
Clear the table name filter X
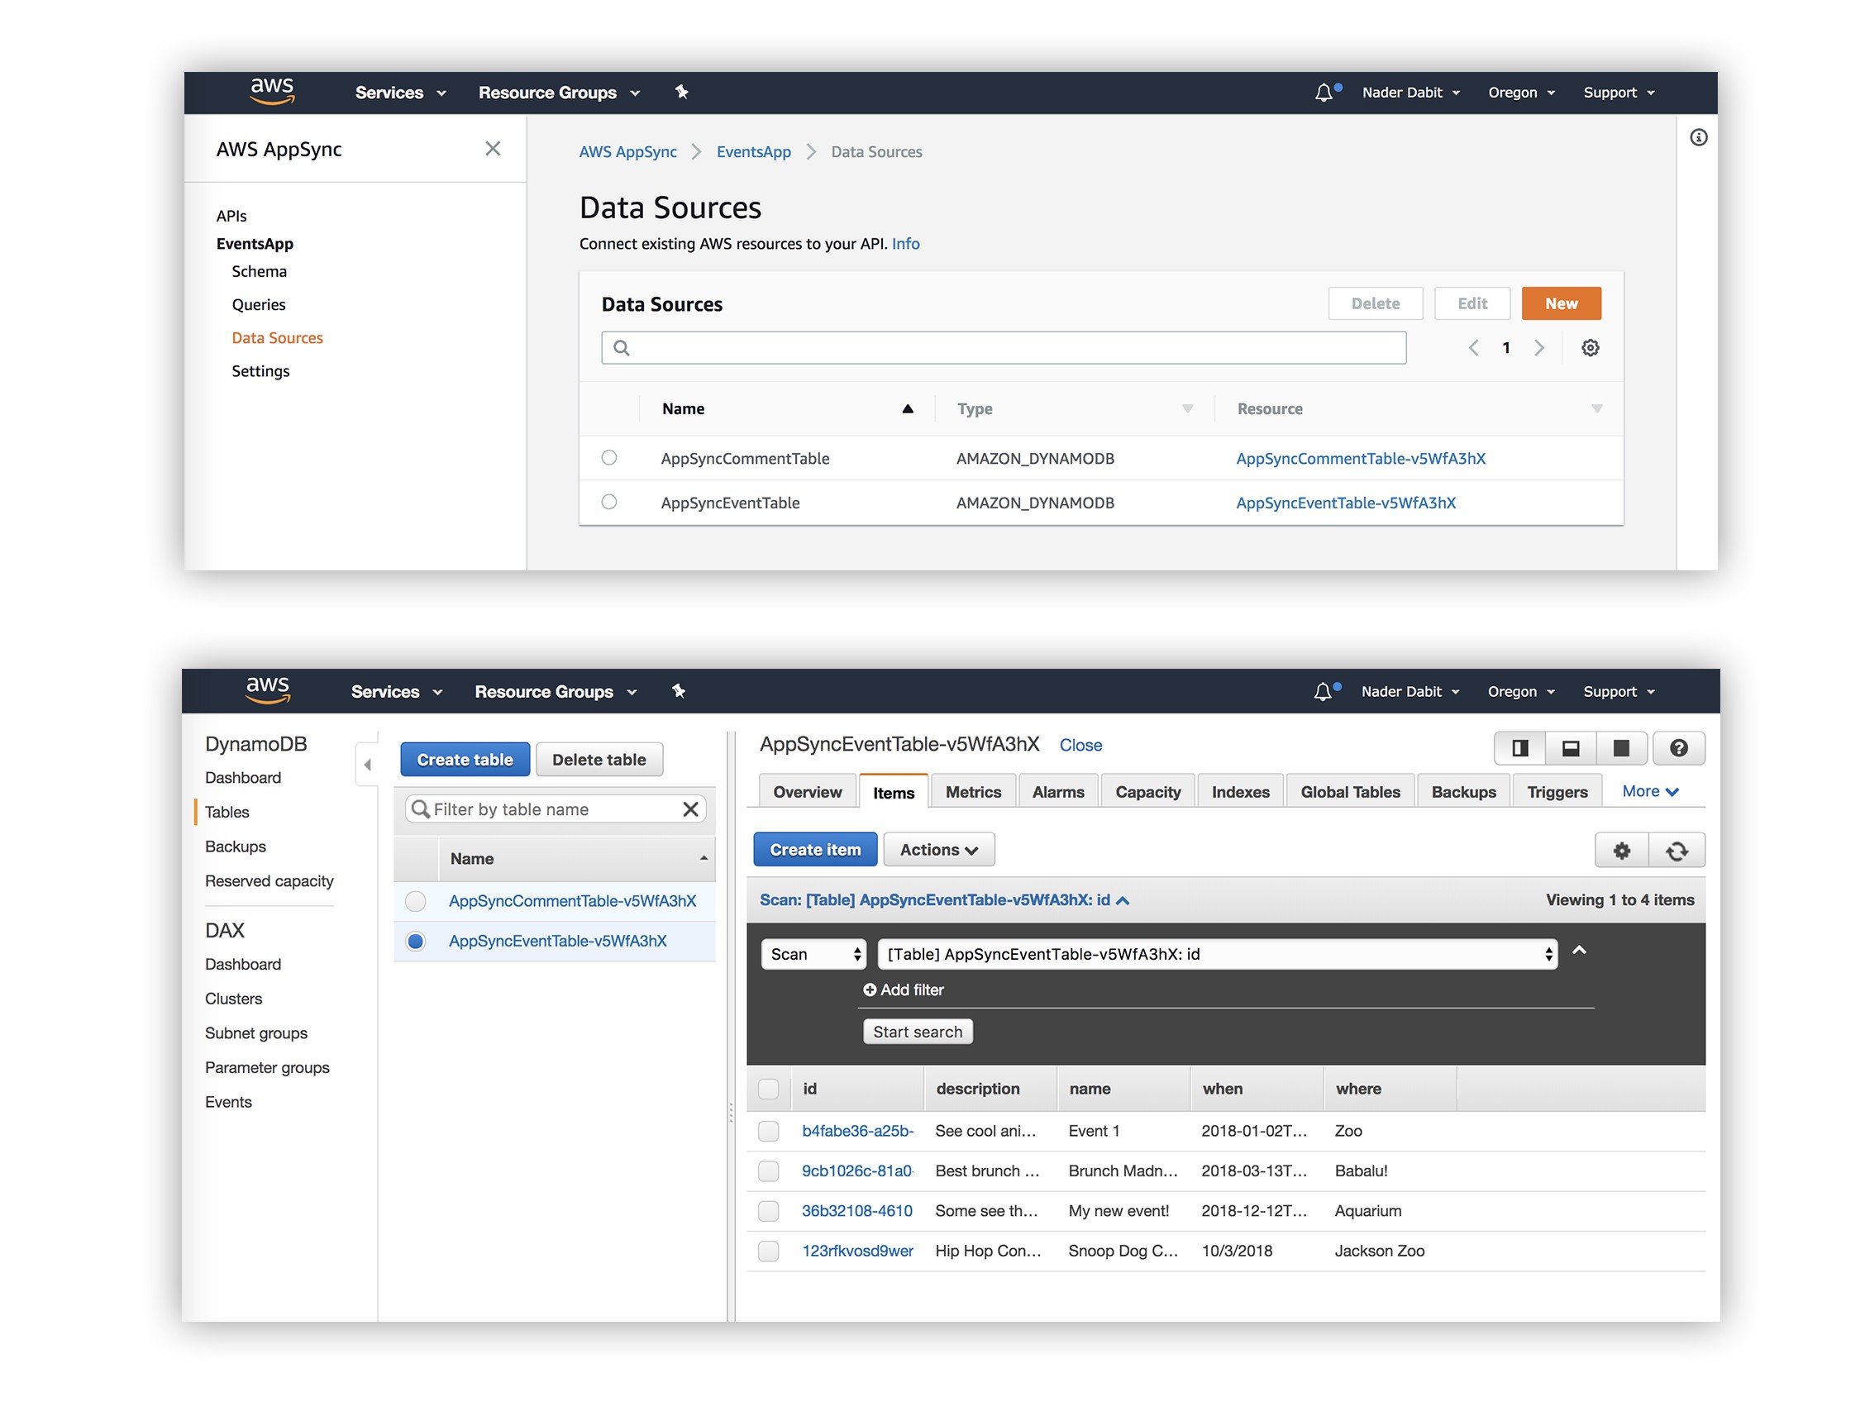point(690,809)
